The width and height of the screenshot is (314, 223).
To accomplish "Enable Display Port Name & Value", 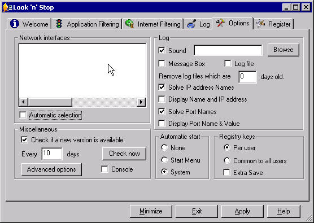I will 162,124.
